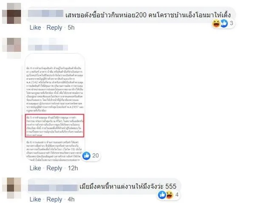This screenshot has width=255, height=203.
Task: Click the thumbs-up reaction on the 4h comment
Action: click(162, 195)
